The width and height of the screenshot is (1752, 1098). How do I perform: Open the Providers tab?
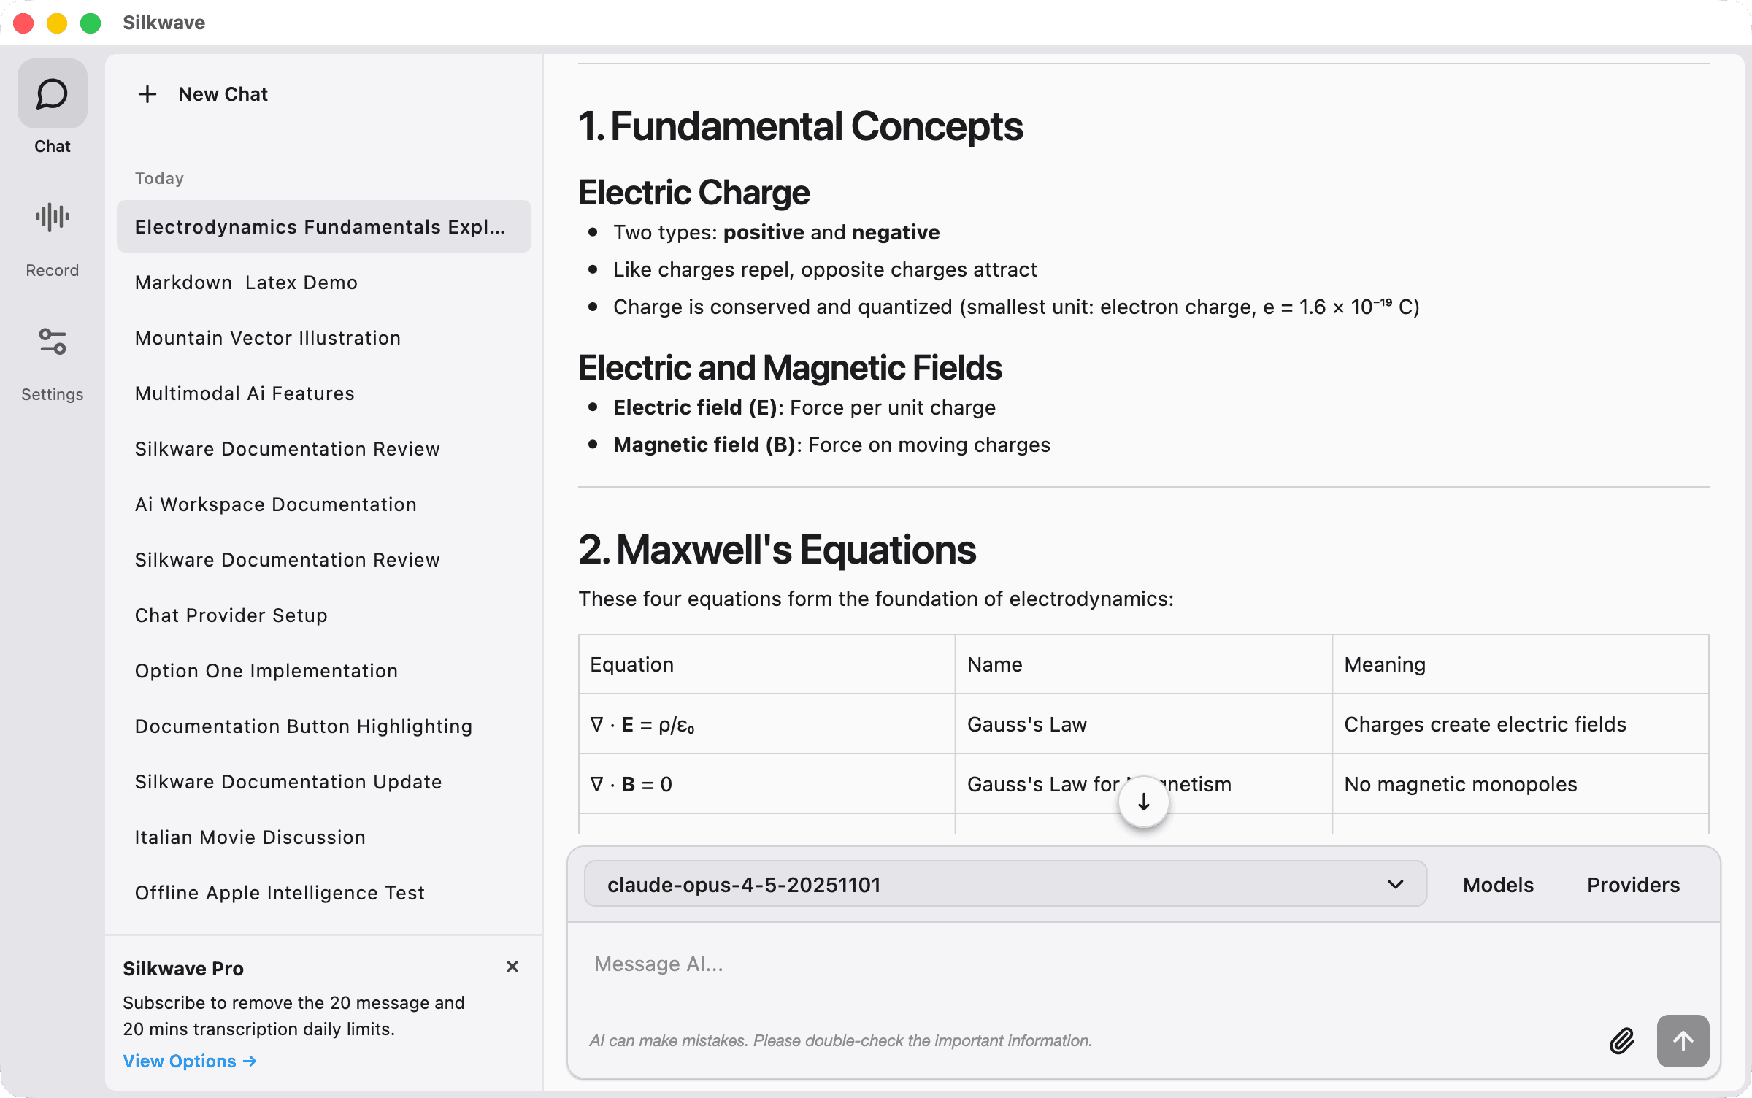1633,885
